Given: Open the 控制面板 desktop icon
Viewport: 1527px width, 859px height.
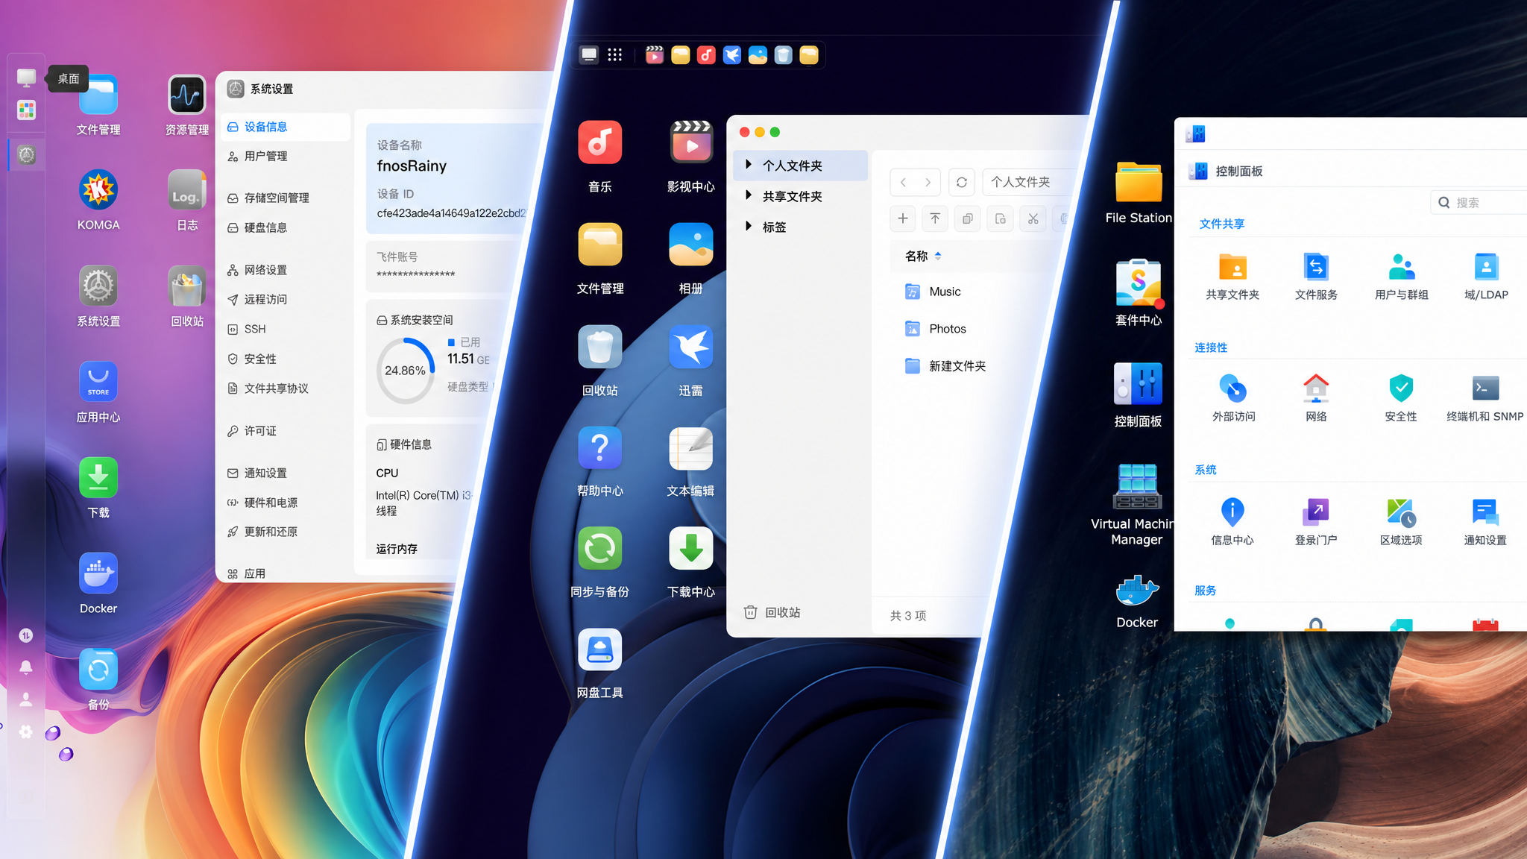Looking at the screenshot, I should pos(1138,385).
